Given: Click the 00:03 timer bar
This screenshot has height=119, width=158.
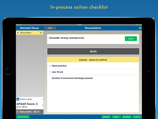Looking at the screenshot, I should (x=93, y=51).
